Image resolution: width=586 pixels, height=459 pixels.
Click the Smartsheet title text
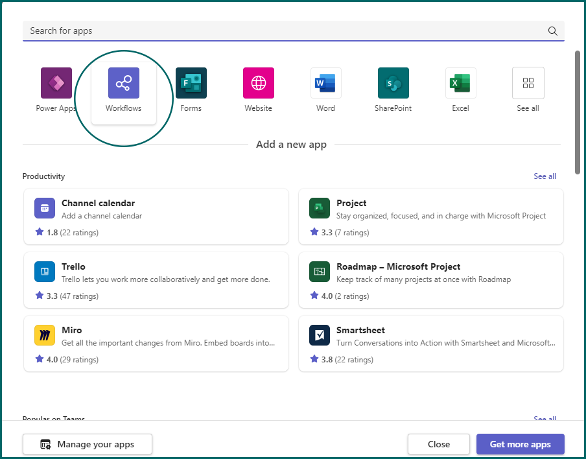pos(360,330)
